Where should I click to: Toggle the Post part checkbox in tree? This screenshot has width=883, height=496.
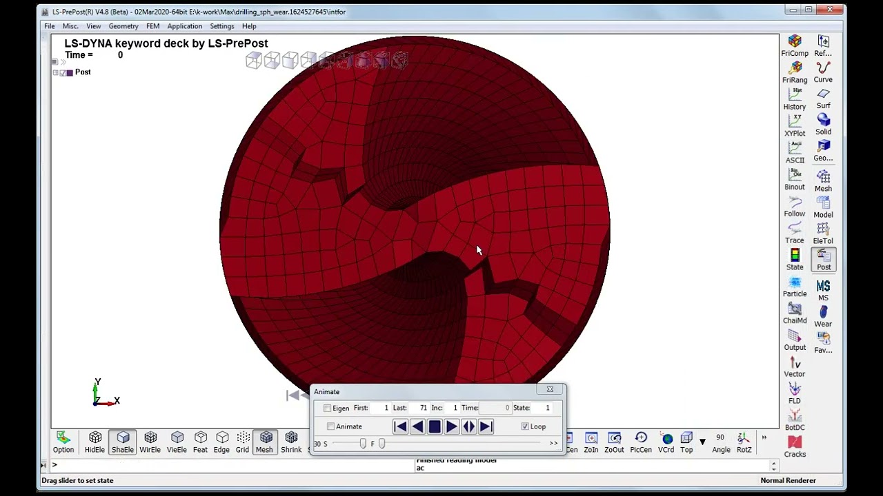tap(63, 72)
